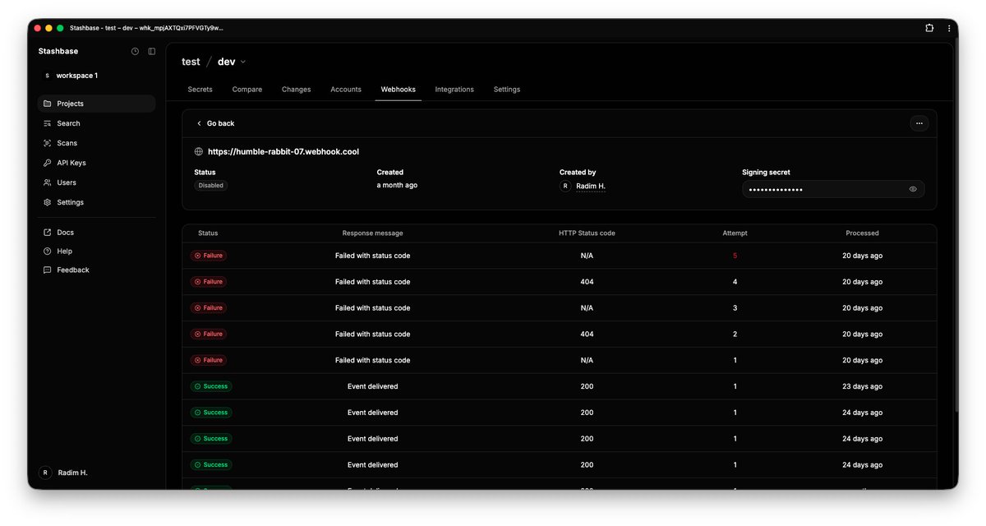Click the signing secret field
This screenshot has height=526, width=986.
tap(833, 189)
